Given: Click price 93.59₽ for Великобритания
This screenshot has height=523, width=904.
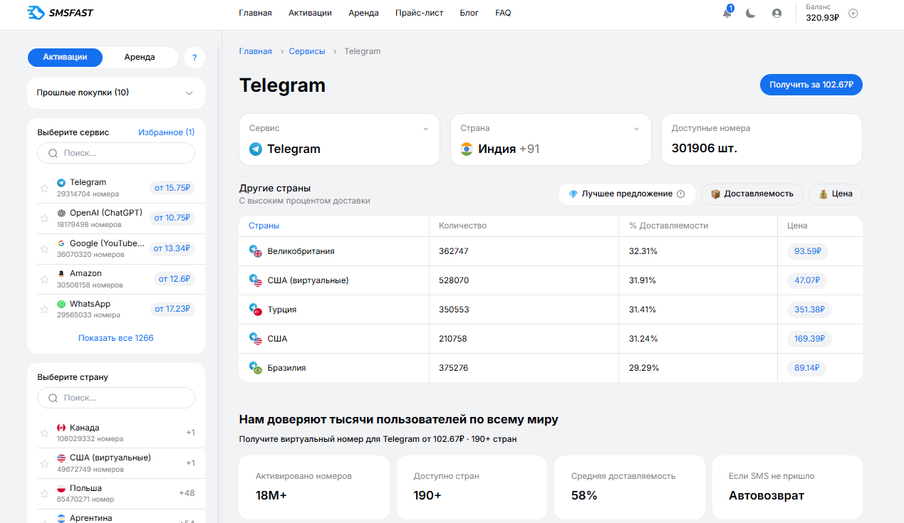Looking at the screenshot, I should point(808,251).
